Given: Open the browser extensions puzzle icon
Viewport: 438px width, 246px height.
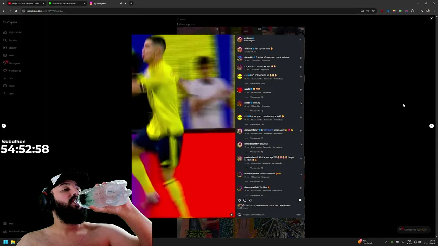Looking at the screenshot, I should point(413,11).
